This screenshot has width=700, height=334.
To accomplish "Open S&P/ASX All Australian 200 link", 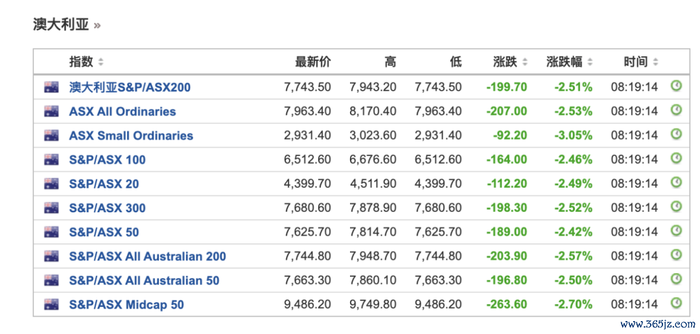I will point(147,256).
